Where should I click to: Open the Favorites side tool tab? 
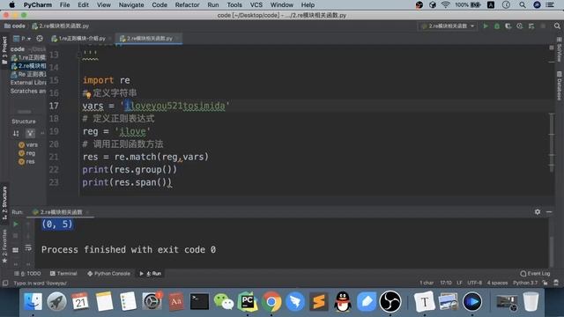[x=4, y=247]
